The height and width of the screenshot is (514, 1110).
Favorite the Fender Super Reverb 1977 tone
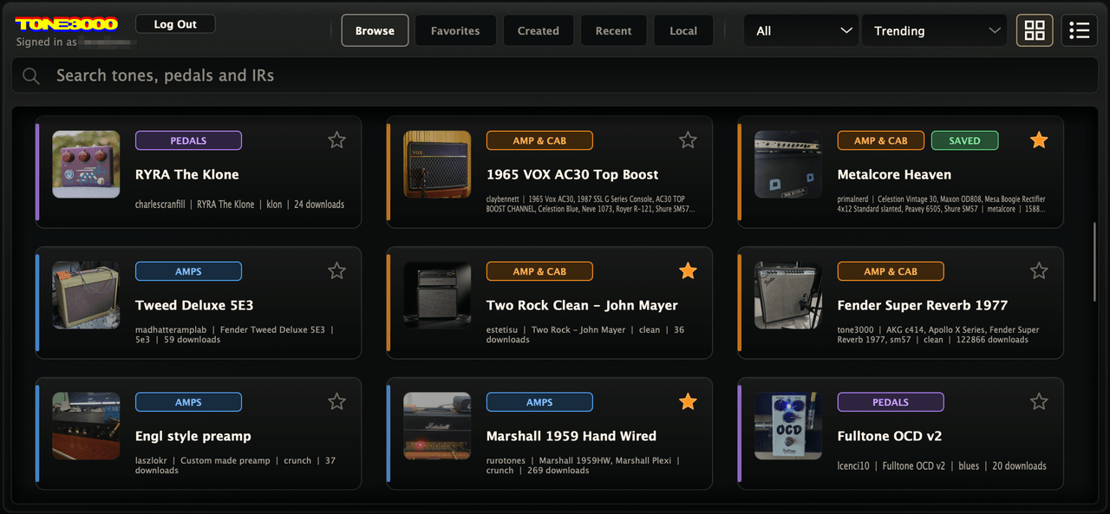[1039, 270]
